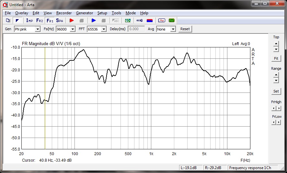Viewport: 287px width, 173px height.
Task: Open the Overlay menu
Action: click(x=22, y=13)
